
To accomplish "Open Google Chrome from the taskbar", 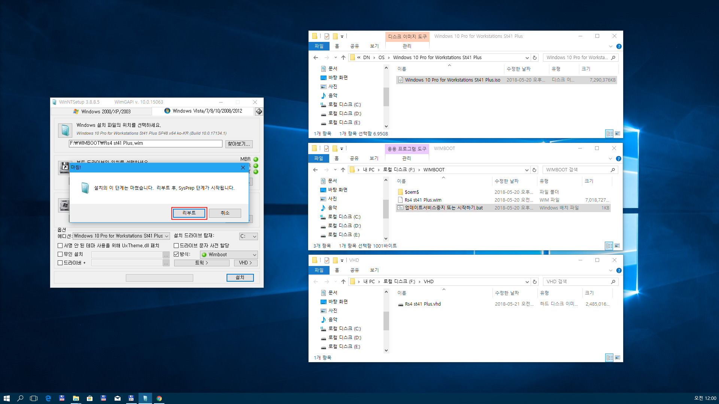I will (x=159, y=398).
